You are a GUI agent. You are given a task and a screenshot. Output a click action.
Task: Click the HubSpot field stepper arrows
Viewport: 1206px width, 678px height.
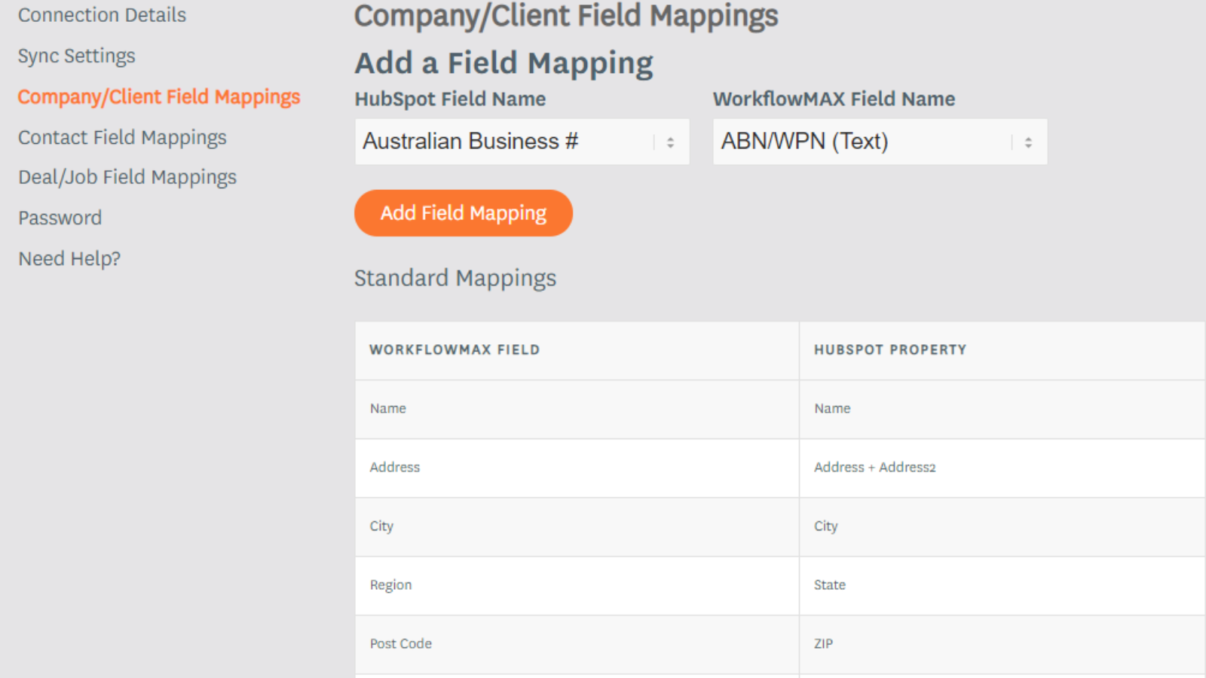(x=669, y=141)
